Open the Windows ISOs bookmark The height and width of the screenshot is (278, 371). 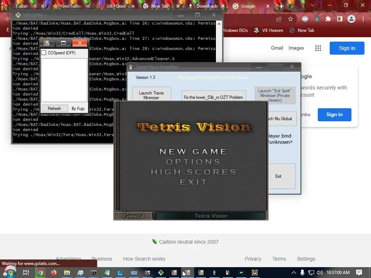point(235,30)
